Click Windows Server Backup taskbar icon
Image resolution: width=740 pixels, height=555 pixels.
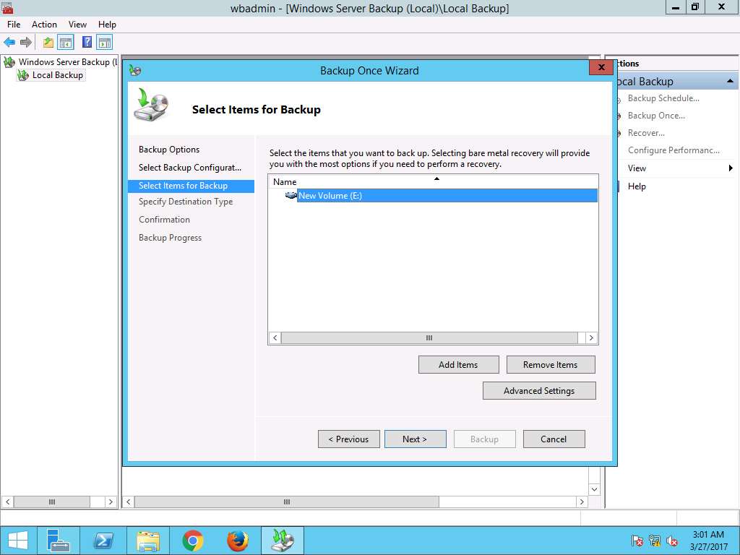coord(283,541)
